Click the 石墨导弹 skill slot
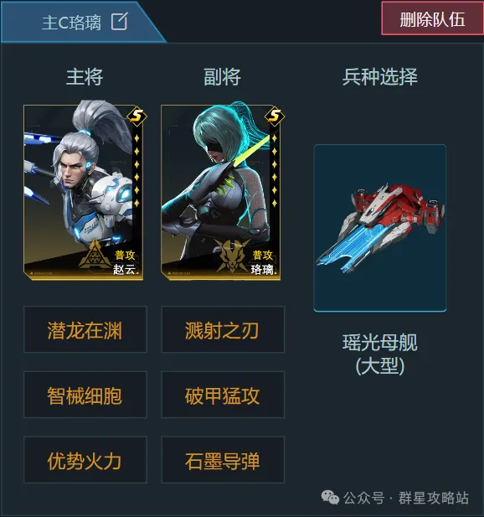 [x=223, y=460]
